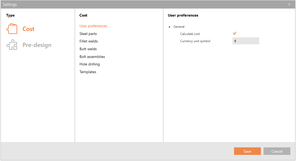The image size is (296, 161).
Task: Switch to Pre-design type label
Action: (37, 45)
